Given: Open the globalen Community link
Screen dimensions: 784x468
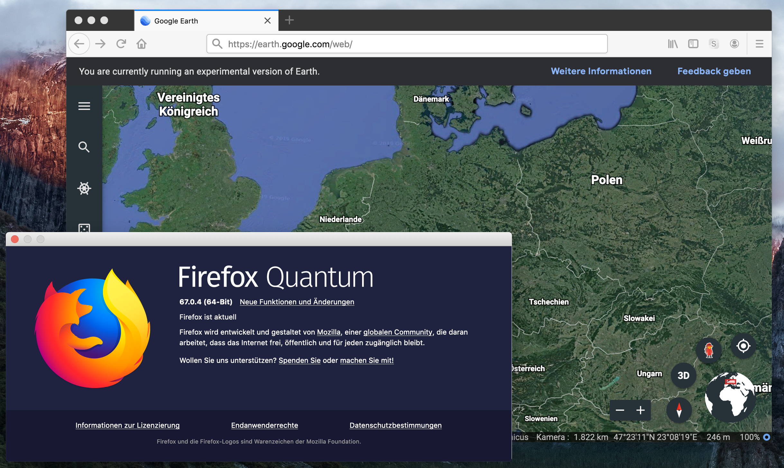Looking at the screenshot, I should point(398,332).
